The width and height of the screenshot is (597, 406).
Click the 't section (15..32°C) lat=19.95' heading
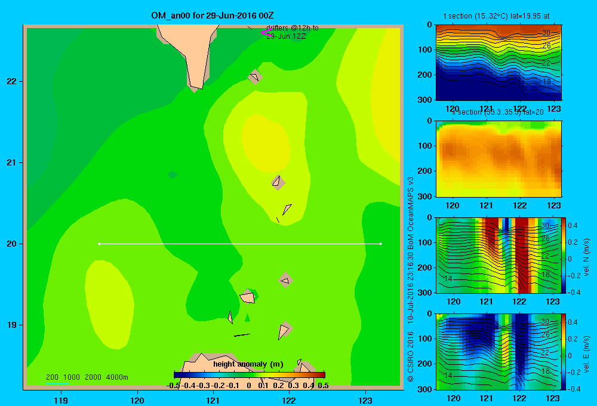coord(497,16)
